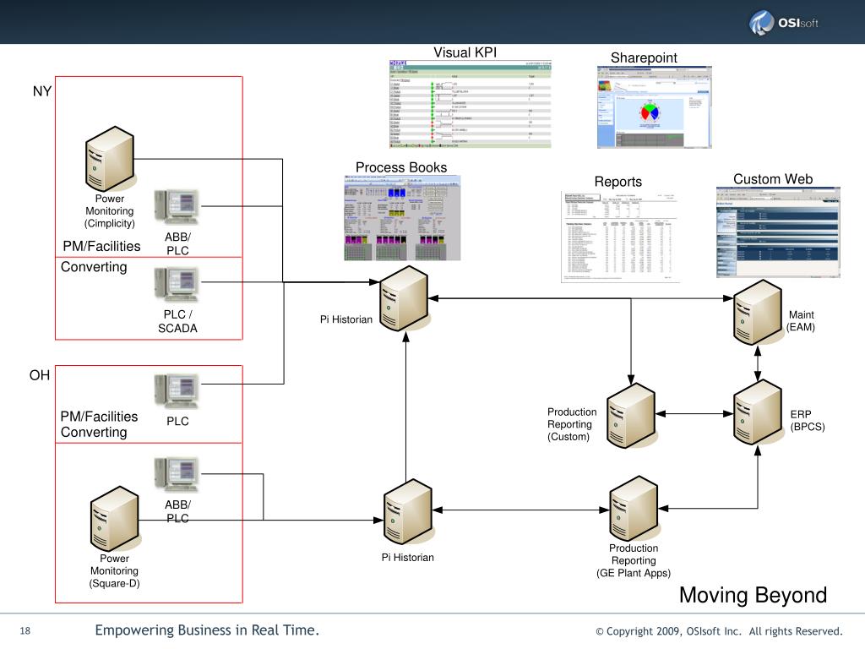The image size is (865, 649).
Task: Click the Maint (EAM) server icon
Action: 758,313
